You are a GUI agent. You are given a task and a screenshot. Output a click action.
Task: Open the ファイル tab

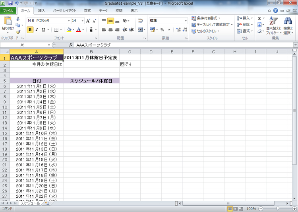click(8, 11)
